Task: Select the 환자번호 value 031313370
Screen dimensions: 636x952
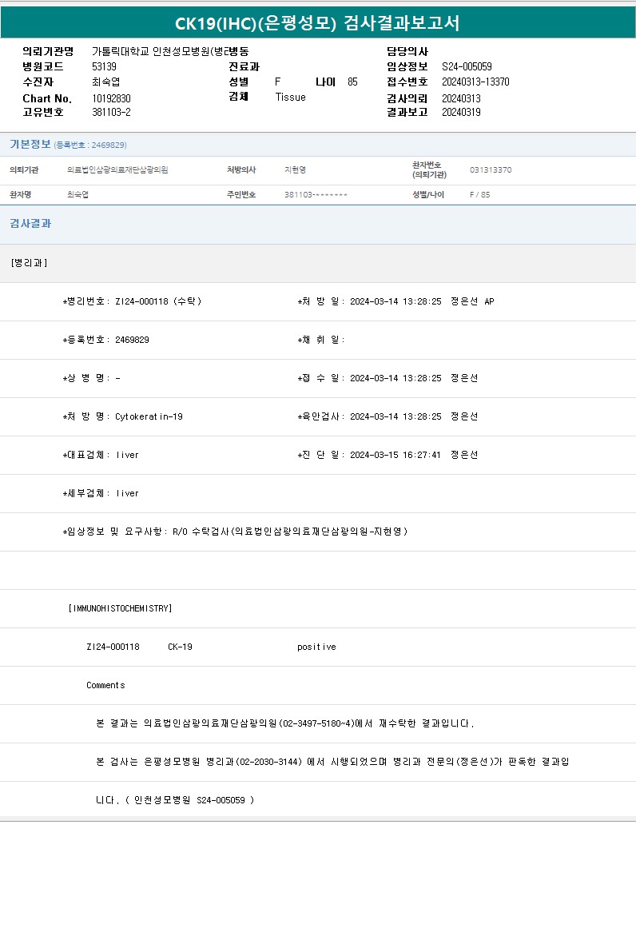Action: tap(491, 169)
